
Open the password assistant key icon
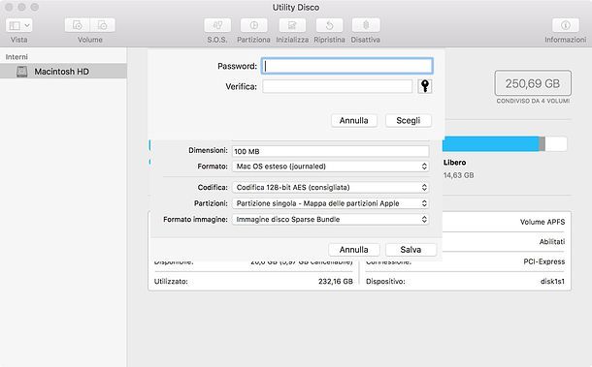coord(425,86)
